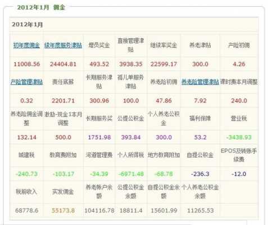Click the 养老账户余额 value 104116.78

click(x=99, y=210)
